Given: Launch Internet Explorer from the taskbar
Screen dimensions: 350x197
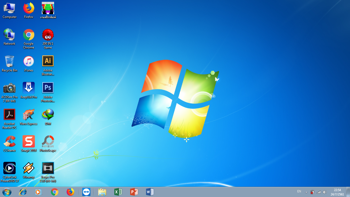Looking at the screenshot, I should 23,192.
